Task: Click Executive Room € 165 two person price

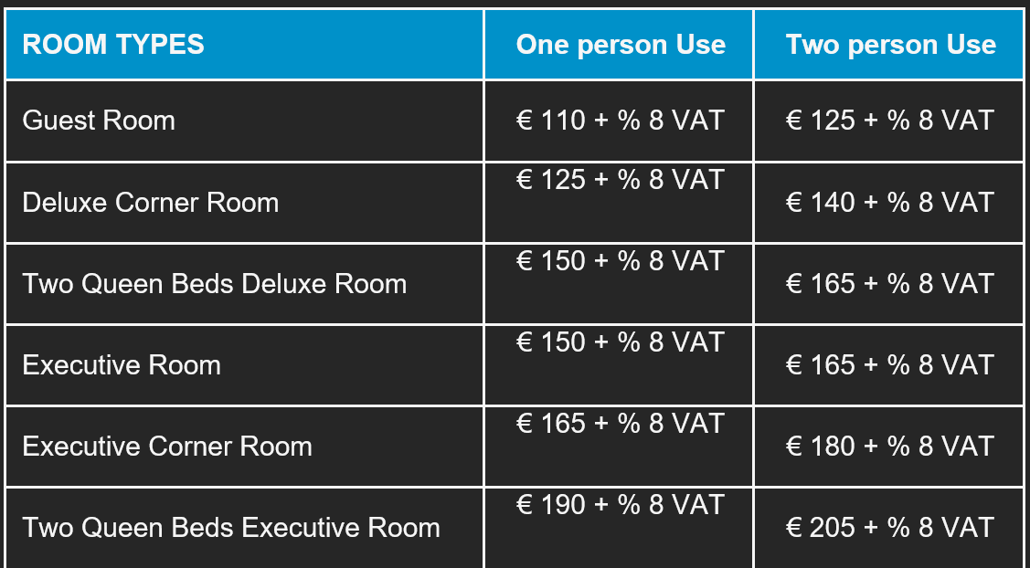Action: click(889, 365)
